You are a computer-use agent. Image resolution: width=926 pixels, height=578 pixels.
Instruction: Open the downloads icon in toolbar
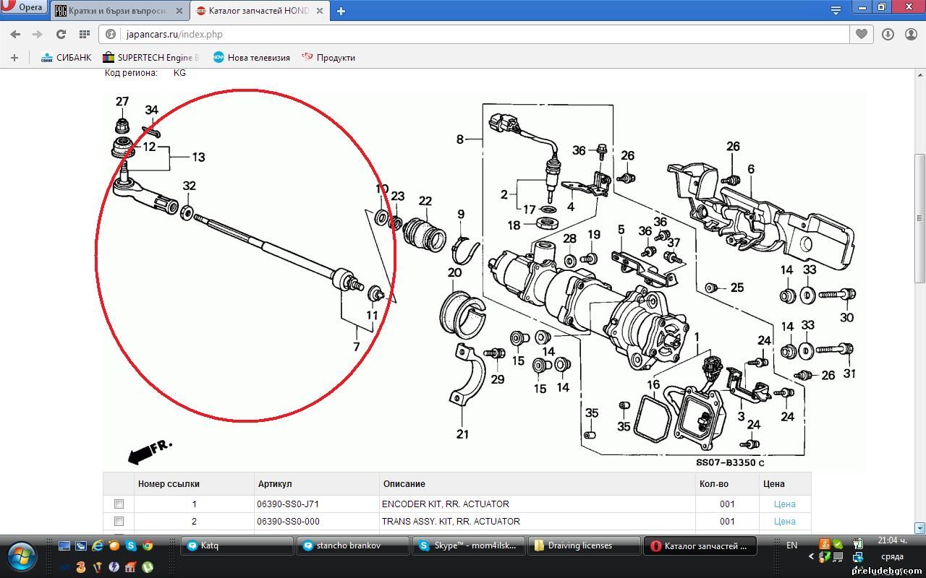pyautogui.click(x=888, y=34)
